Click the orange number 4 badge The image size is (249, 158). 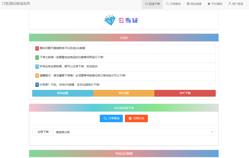click(37, 75)
